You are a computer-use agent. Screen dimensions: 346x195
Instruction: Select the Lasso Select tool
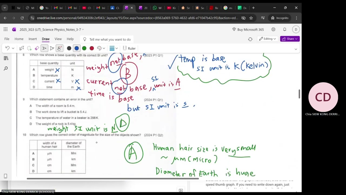tap(29, 48)
